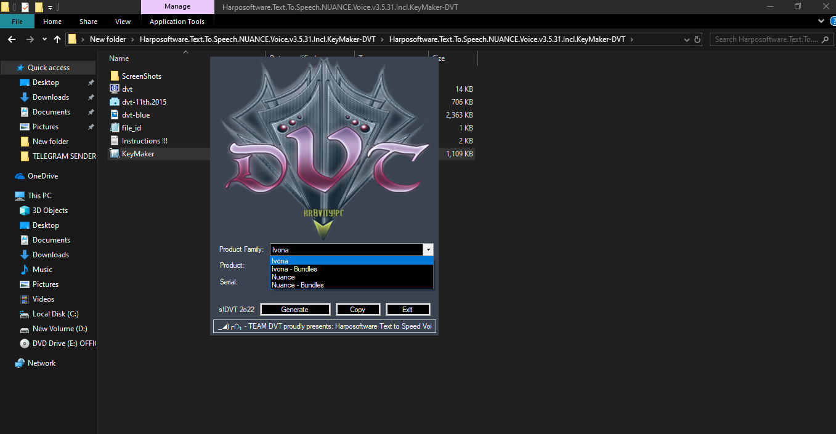Screen dimensions: 836x434
Task: Select the dvt-blue image file icon
Action: pos(115,115)
